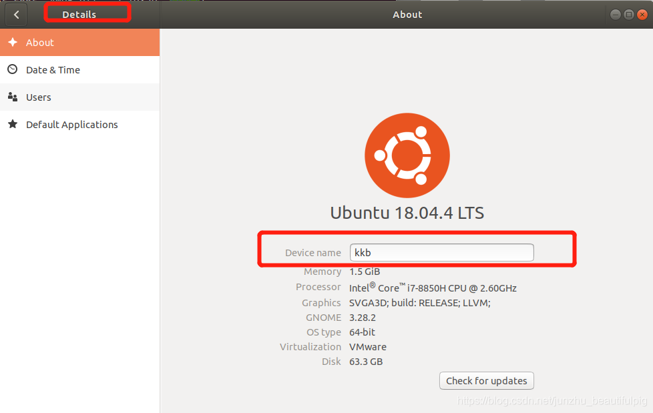Close the settings window
The image size is (653, 413).
click(642, 15)
